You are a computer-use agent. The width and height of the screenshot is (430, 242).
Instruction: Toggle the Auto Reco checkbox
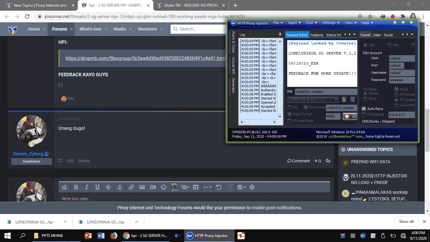(x=364, y=109)
